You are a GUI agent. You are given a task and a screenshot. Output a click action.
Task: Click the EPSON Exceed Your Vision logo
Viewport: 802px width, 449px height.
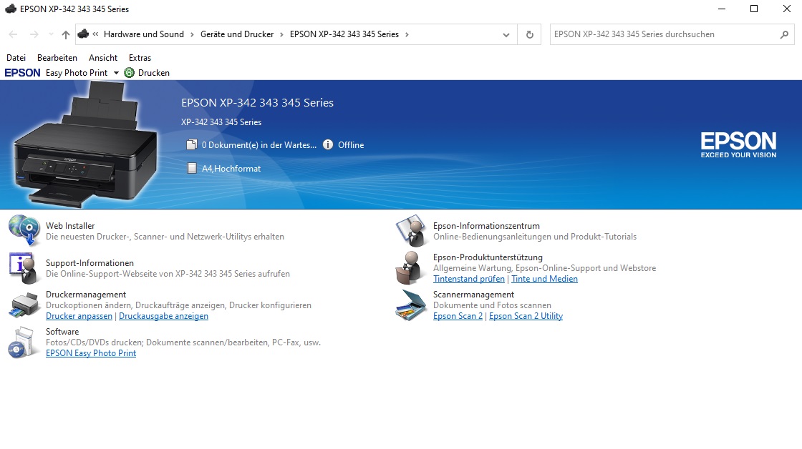[x=738, y=145]
